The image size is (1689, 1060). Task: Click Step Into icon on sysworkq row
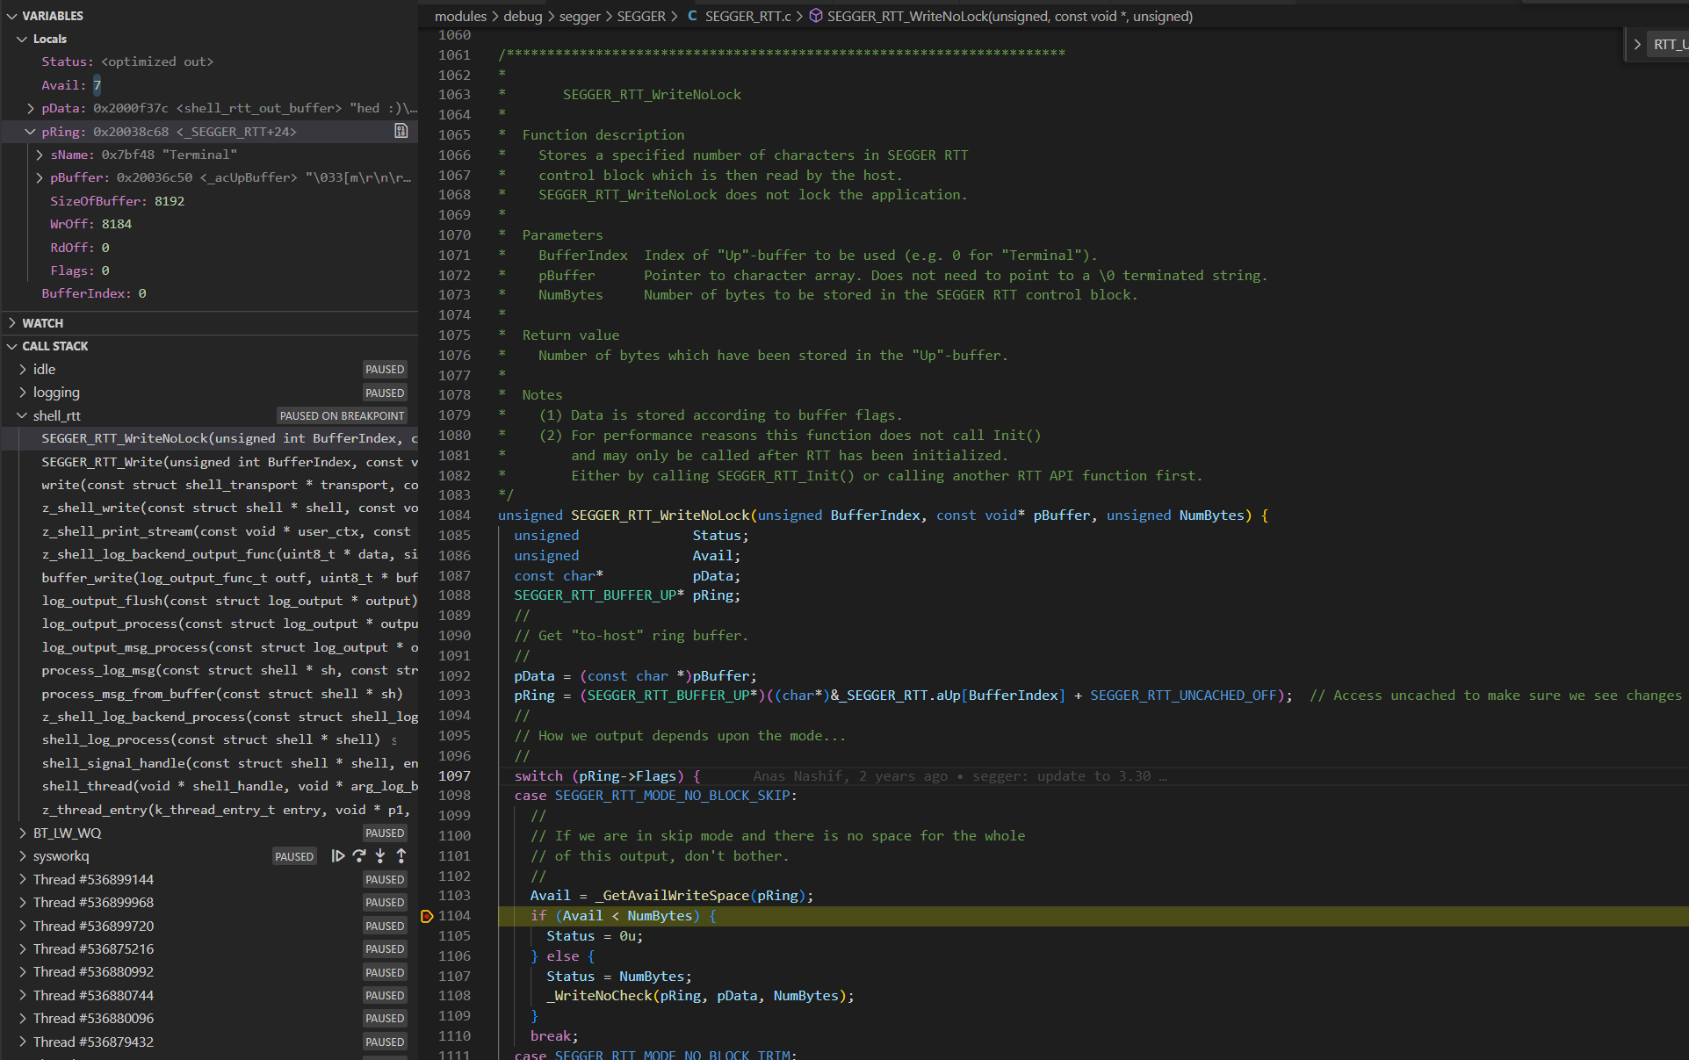[380, 856]
